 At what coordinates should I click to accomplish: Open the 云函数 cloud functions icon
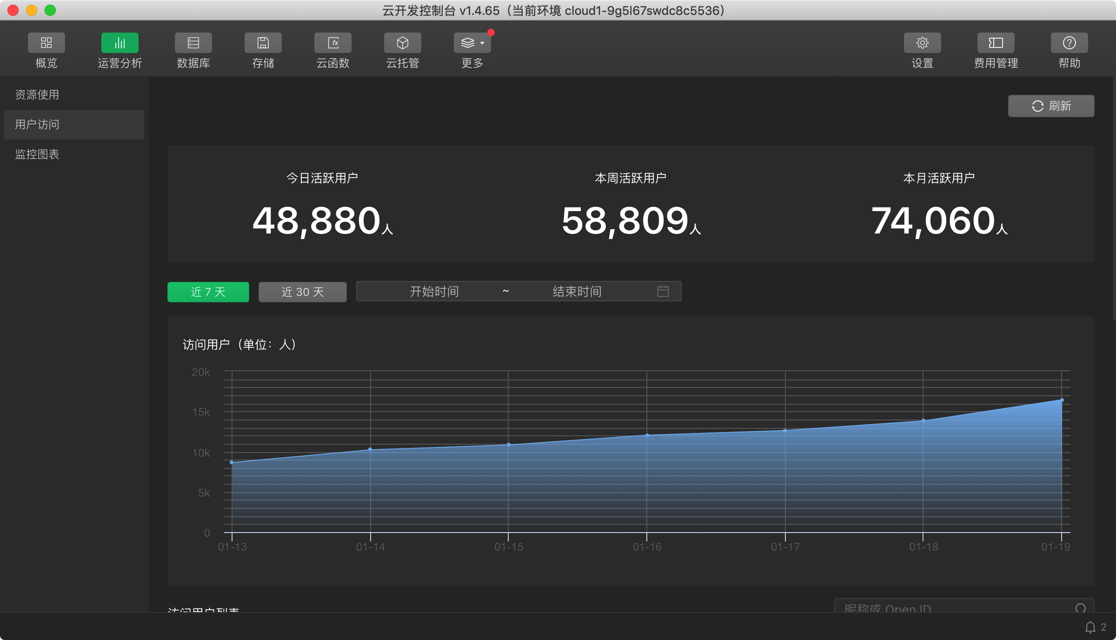(x=332, y=43)
